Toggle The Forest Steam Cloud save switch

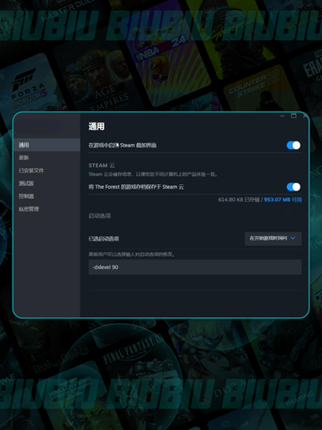point(293,187)
